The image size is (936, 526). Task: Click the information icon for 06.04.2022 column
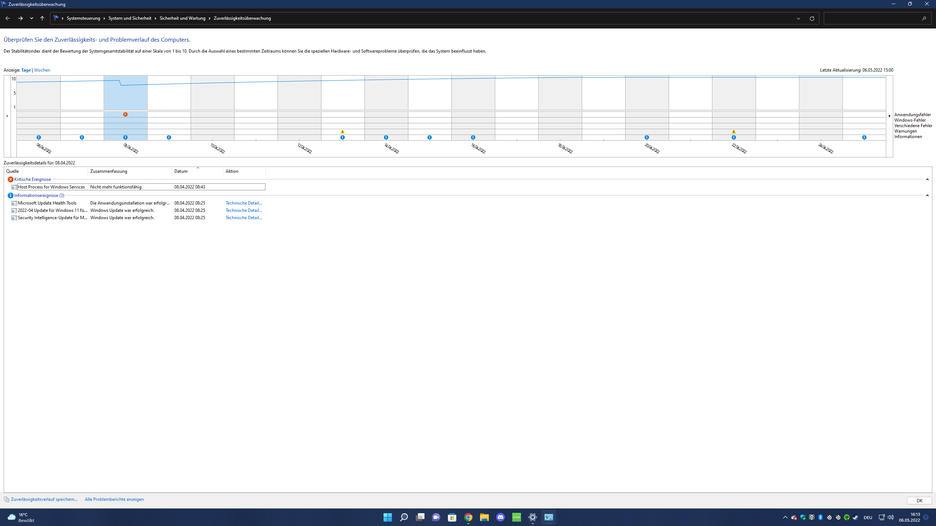click(x=39, y=137)
